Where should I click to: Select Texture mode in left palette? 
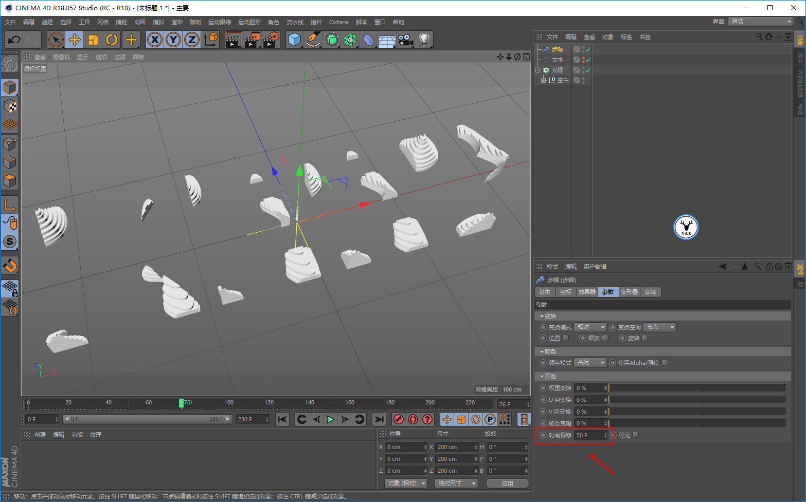10,106
